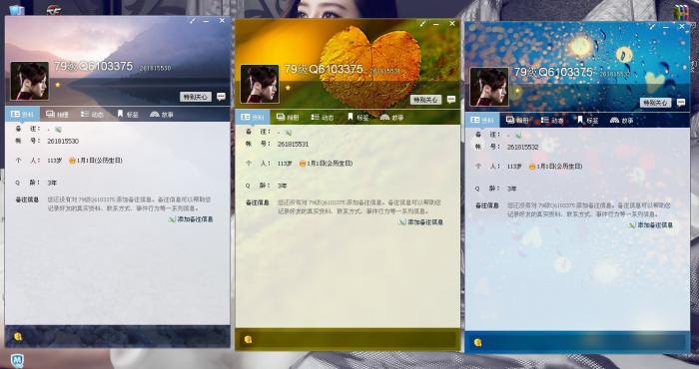The width and height of the screenshot is (699, 369).
Task: Close profile window 261815532
Action: coord(682,27)
